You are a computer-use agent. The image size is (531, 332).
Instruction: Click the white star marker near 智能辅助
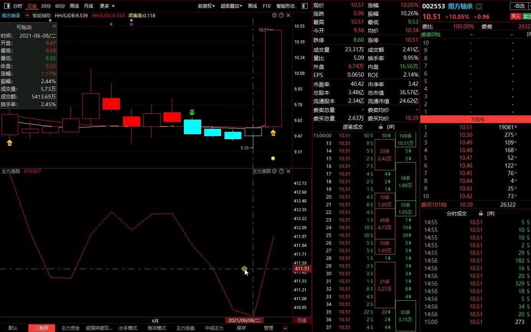tap(50, 20)
